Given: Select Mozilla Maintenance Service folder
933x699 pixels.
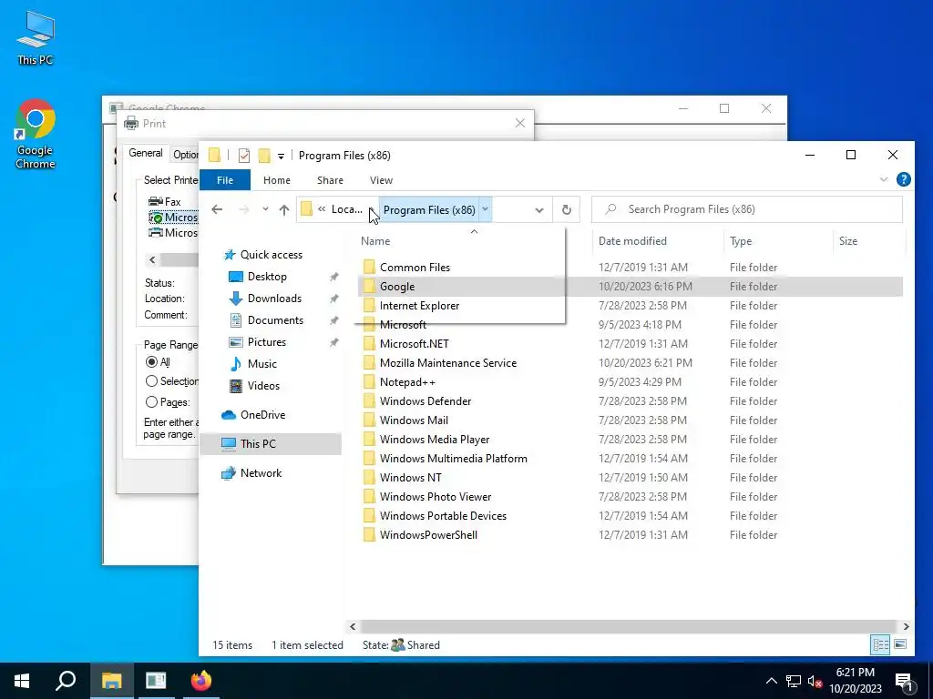Looking at the screenshot, I should [448, 362].
